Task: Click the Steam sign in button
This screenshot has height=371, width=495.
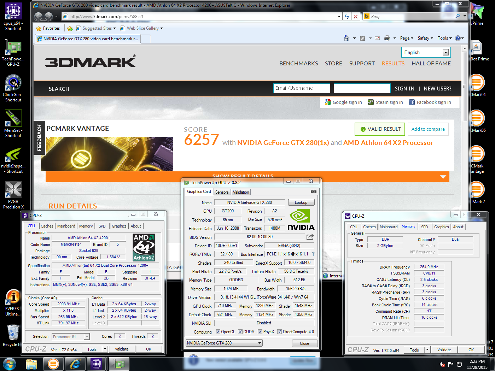Action: (385, 102)
